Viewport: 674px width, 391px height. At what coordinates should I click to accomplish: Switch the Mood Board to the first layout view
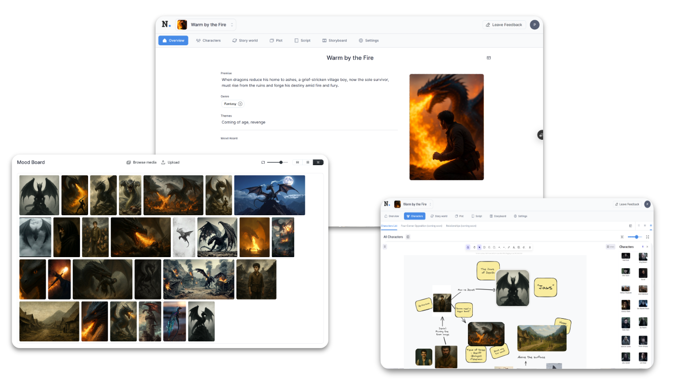point(298,162)
